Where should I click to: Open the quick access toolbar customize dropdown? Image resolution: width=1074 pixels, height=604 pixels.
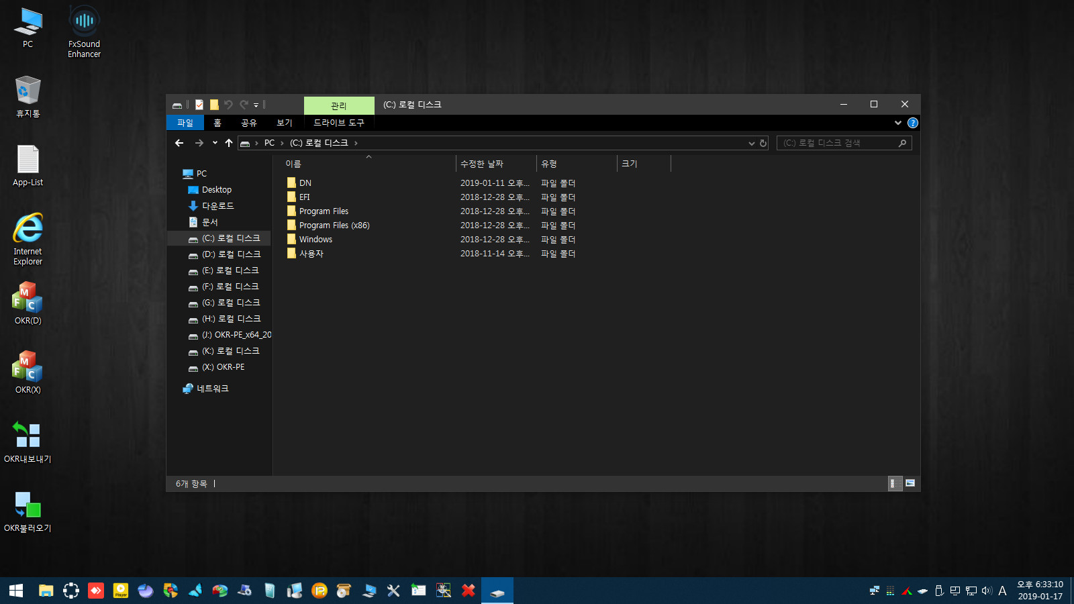tap(256, 105)
